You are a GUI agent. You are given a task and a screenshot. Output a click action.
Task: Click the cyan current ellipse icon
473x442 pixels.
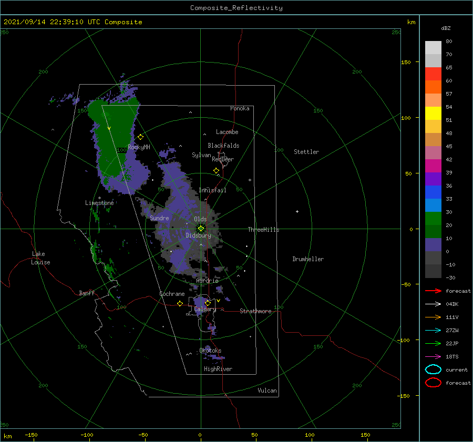[433, 369]
